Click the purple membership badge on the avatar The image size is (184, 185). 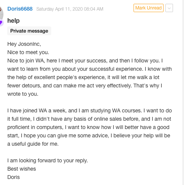(x=1, y=23)
